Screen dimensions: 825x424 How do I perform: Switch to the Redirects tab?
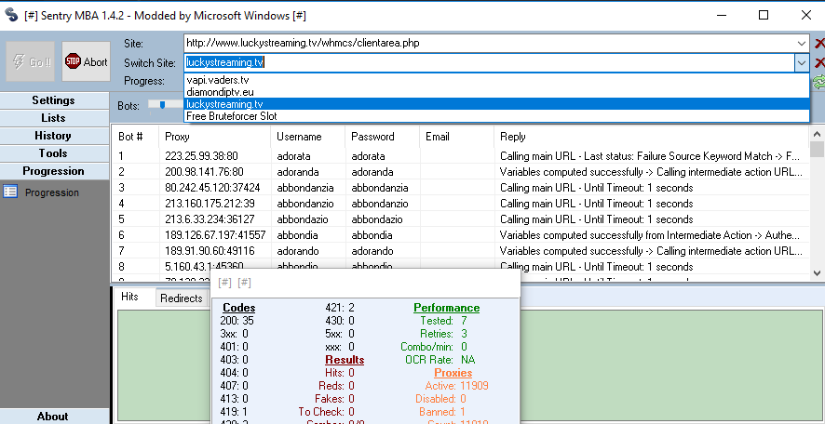181,298
